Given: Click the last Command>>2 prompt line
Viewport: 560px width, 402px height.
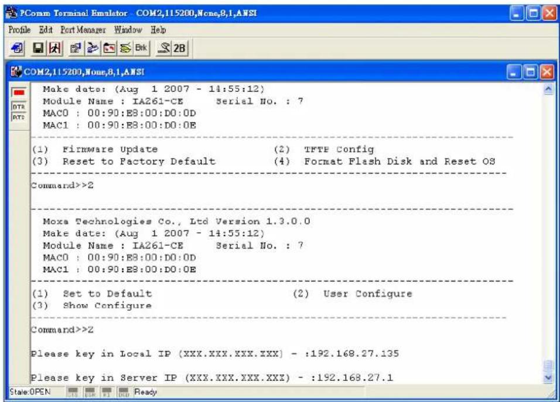Looking at the screenshot, I should [x=62, y=329].
